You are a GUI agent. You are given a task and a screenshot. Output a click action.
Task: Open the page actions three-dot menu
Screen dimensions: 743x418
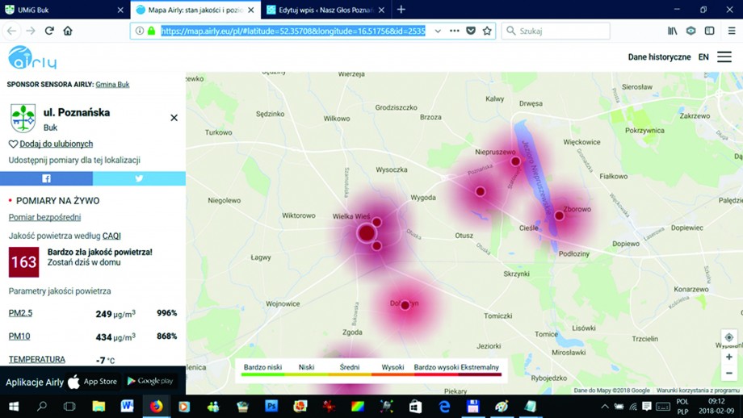click(455, 31)
